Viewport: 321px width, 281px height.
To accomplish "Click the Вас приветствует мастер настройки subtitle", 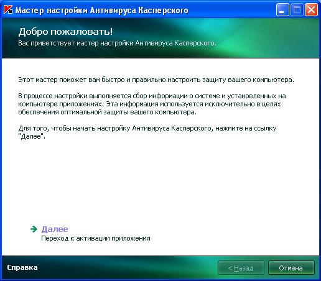I will (x=117, y=43).
